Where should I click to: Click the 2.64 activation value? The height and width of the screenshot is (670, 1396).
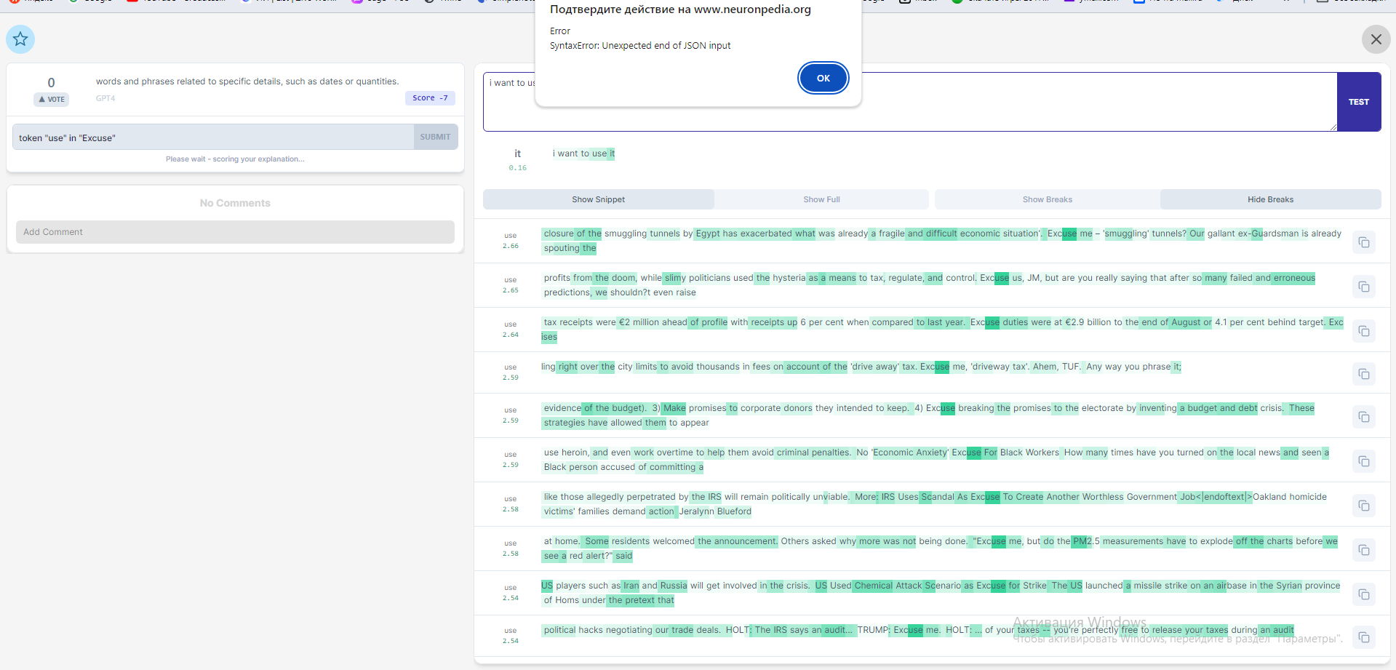(511, 335)
